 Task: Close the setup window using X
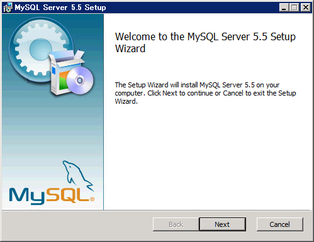point(306,8)
